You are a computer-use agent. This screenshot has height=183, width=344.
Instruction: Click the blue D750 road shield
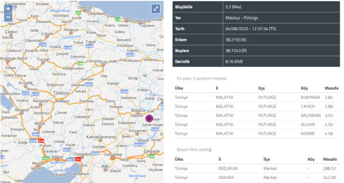[33, 141]
